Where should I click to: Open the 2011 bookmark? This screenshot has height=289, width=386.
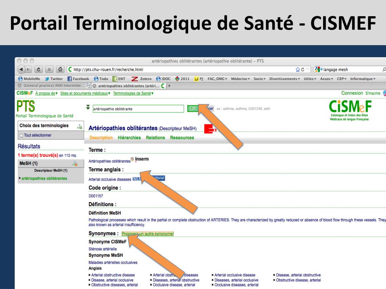(182, 79)
